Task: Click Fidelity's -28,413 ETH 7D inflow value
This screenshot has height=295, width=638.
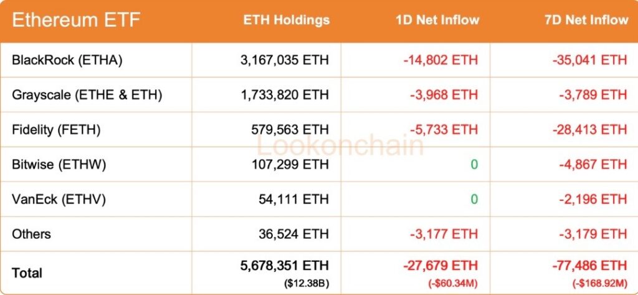Action: pos(589,130)
